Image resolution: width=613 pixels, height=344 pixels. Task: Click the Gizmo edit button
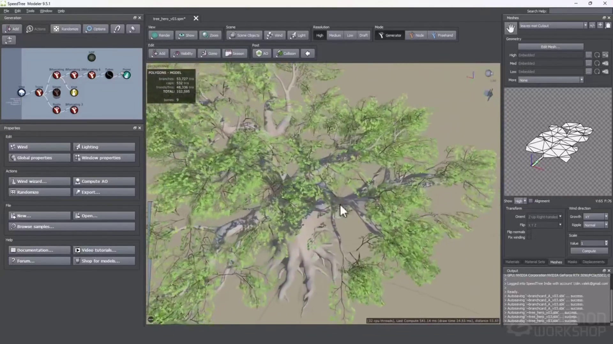coord(209,54)
